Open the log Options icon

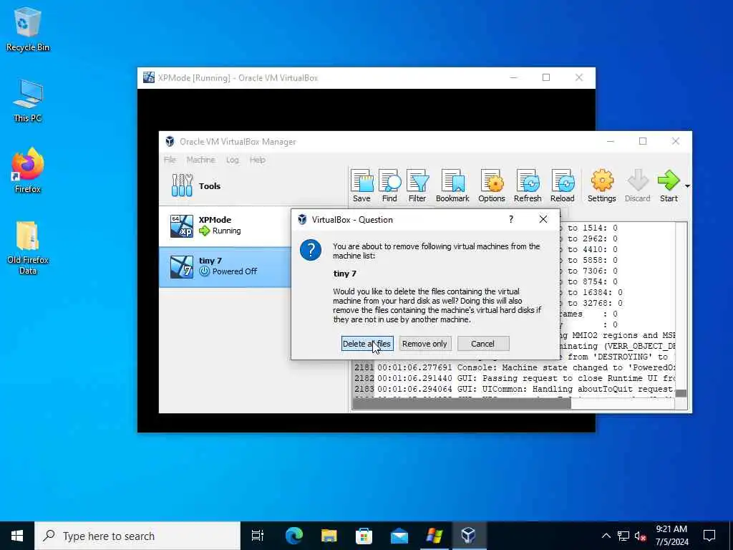492,185
